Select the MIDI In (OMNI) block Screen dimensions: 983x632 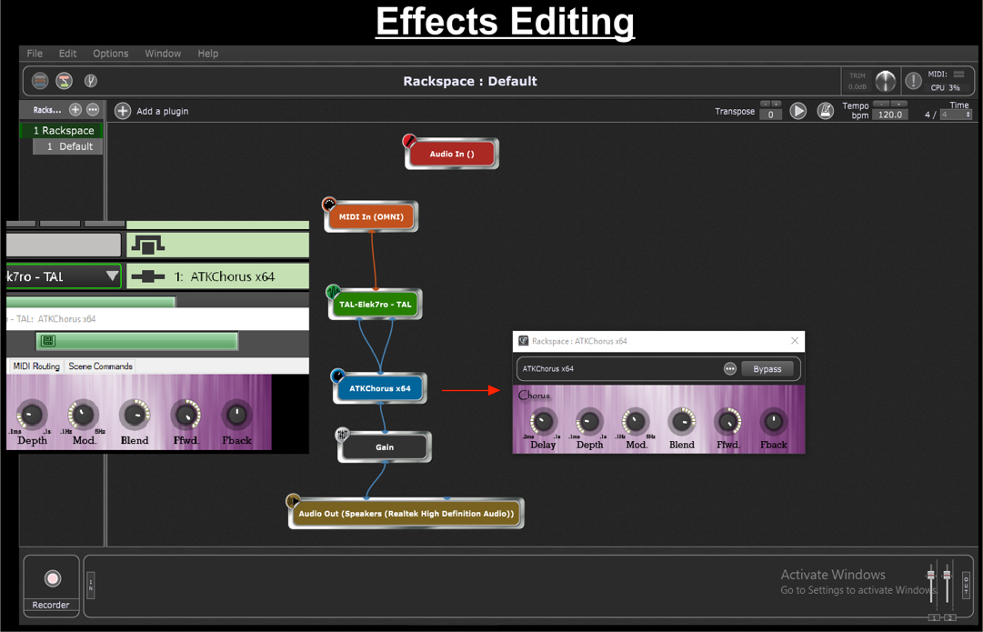[x=371, y=217]
